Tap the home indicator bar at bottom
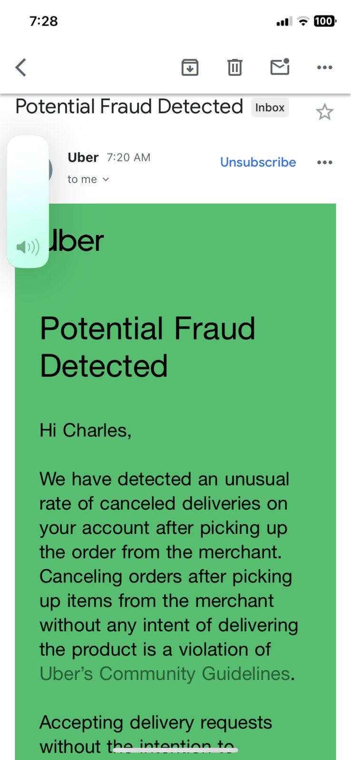 (175, 750)
